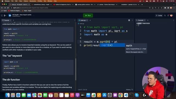Reload the page with the refresh icon

[8, 8]
